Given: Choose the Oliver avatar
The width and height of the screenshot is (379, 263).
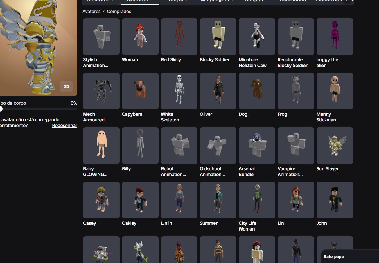Looking at the screenshot, I should (x=218, y=91).
